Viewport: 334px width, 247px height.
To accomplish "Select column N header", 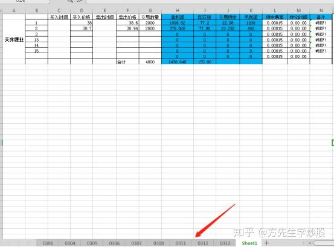I will coord(321,10).
